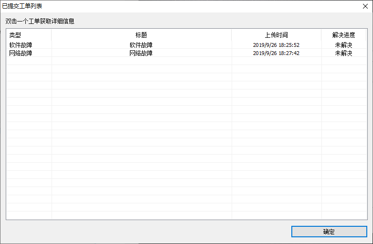Screen dimensions: 373x244
Task: Select the 软件故障 title cell
Action: pyautogui.click(x=141, y=45)
